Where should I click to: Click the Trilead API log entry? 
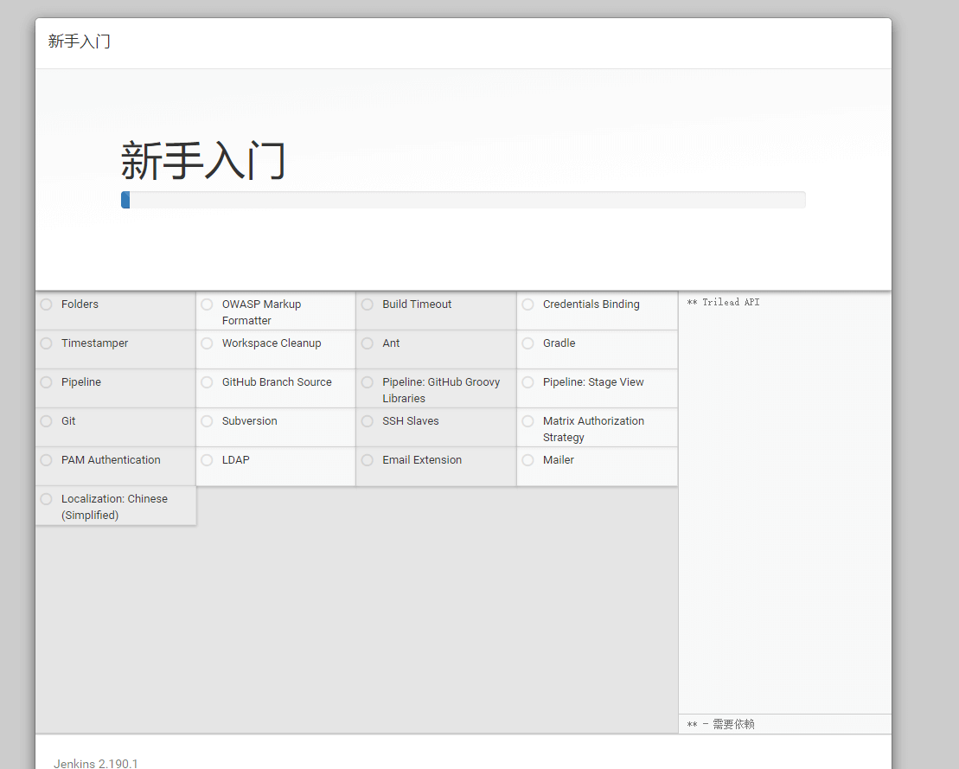pos(723,303)
